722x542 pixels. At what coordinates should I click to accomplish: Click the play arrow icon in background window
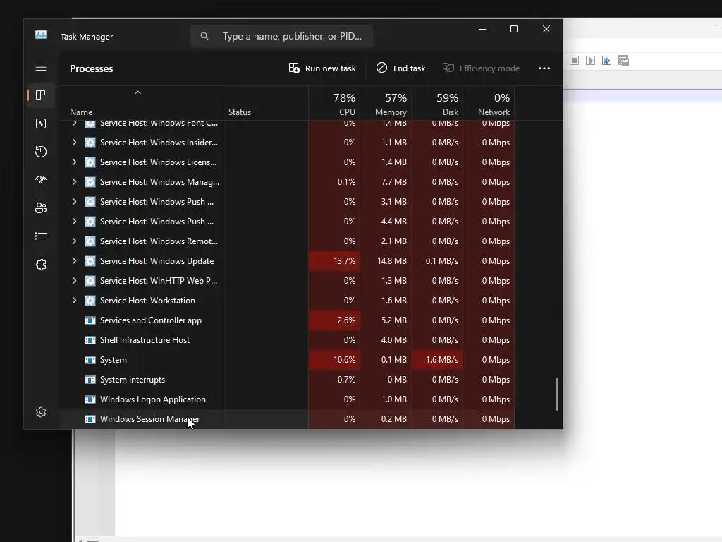590,61
